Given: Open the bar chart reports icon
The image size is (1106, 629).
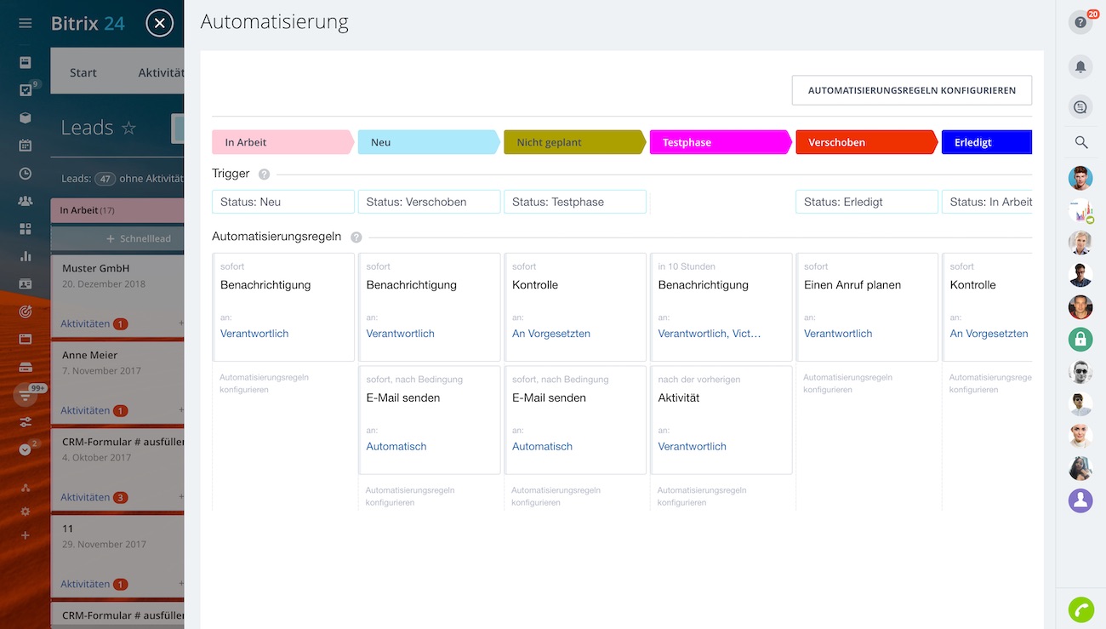Looking at the screenshot, I should [26, 256].
